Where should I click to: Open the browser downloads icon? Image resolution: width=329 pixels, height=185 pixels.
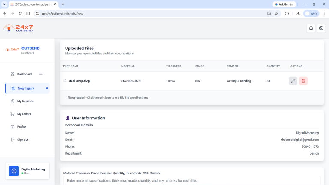coord(298,14)
